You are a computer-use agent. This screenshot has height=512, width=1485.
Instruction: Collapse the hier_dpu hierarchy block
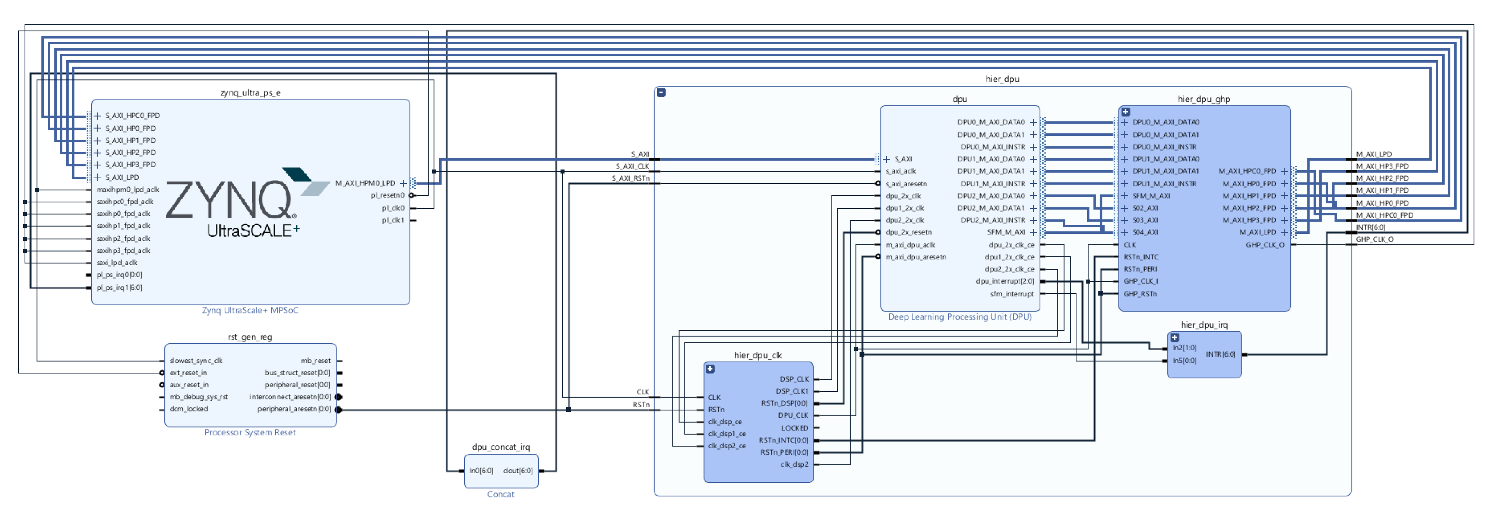click(x=661, y=93)
